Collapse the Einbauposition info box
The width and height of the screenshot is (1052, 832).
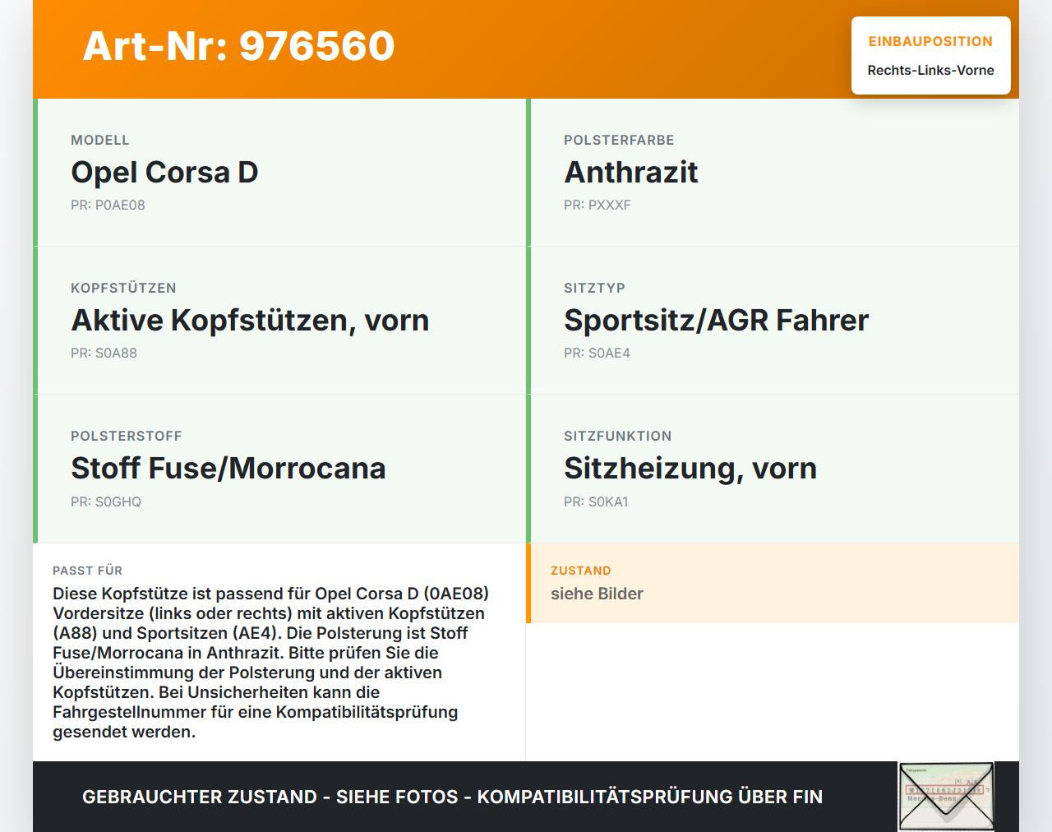[x=930, y=55]
